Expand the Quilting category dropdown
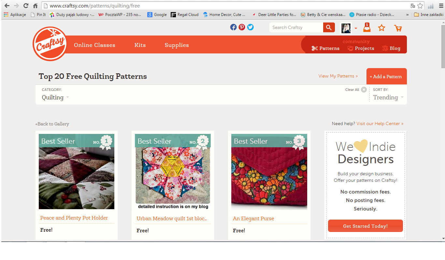 [55, 97]
